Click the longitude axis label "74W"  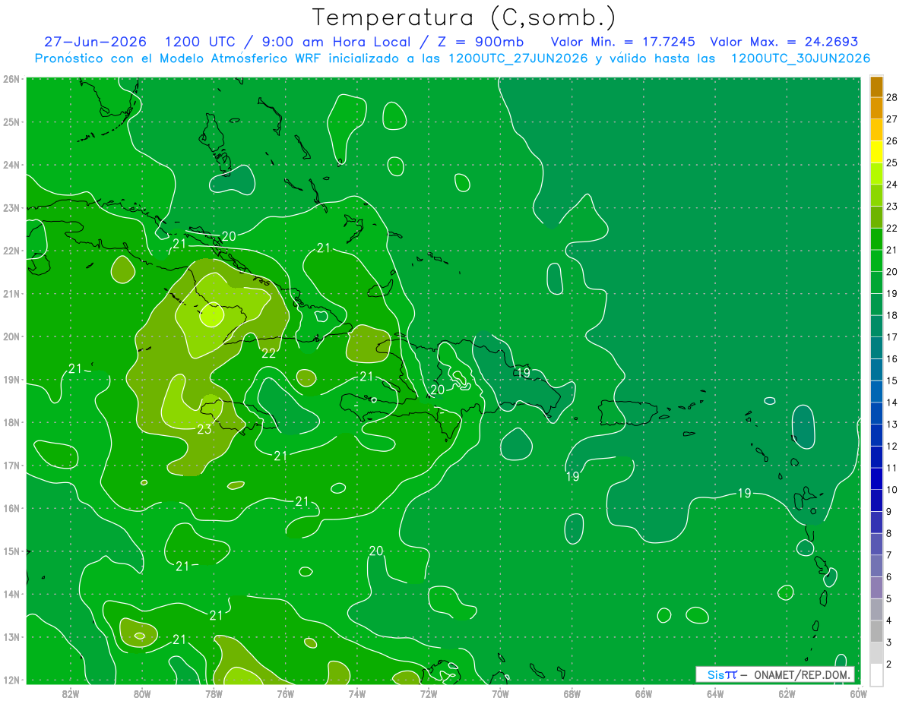(357, 693)
